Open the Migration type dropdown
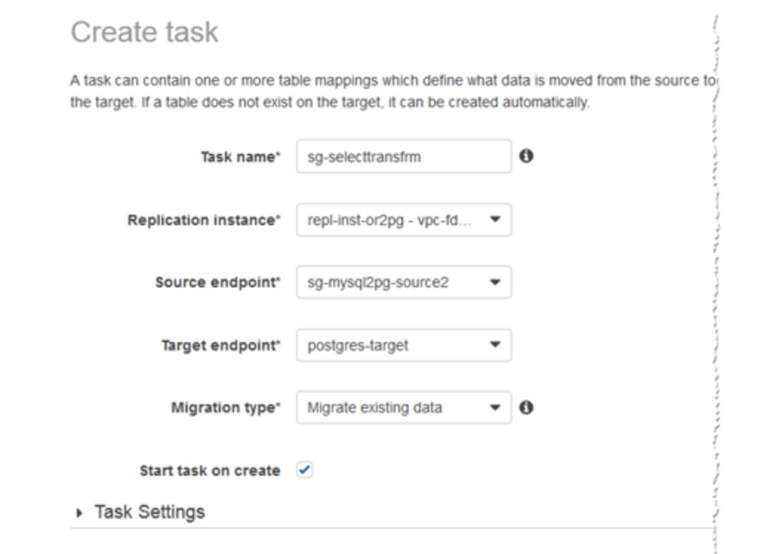 [403, 407]
